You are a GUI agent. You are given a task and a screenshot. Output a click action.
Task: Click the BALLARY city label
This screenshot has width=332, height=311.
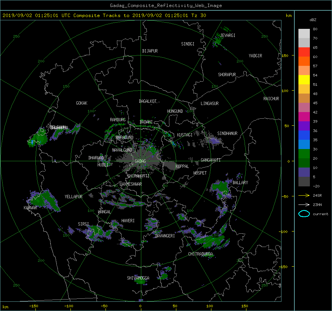240,183
